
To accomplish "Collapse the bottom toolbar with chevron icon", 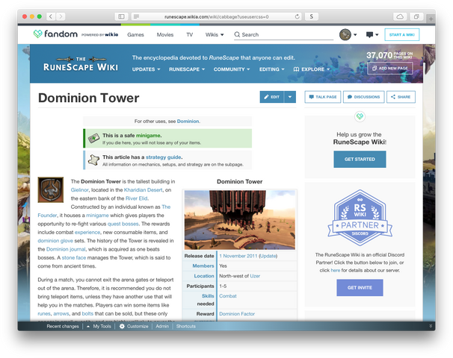I will (x=431, y=326).
